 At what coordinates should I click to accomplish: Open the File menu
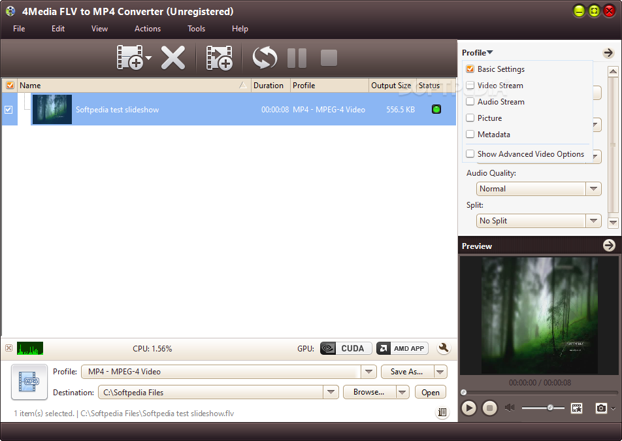(x=19, y=29)
